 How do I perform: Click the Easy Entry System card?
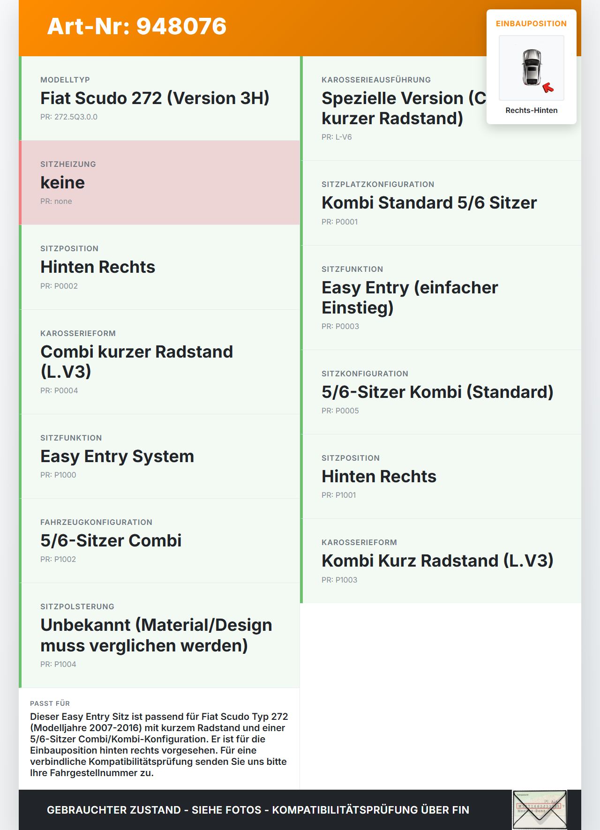click(x=159, y=456)
